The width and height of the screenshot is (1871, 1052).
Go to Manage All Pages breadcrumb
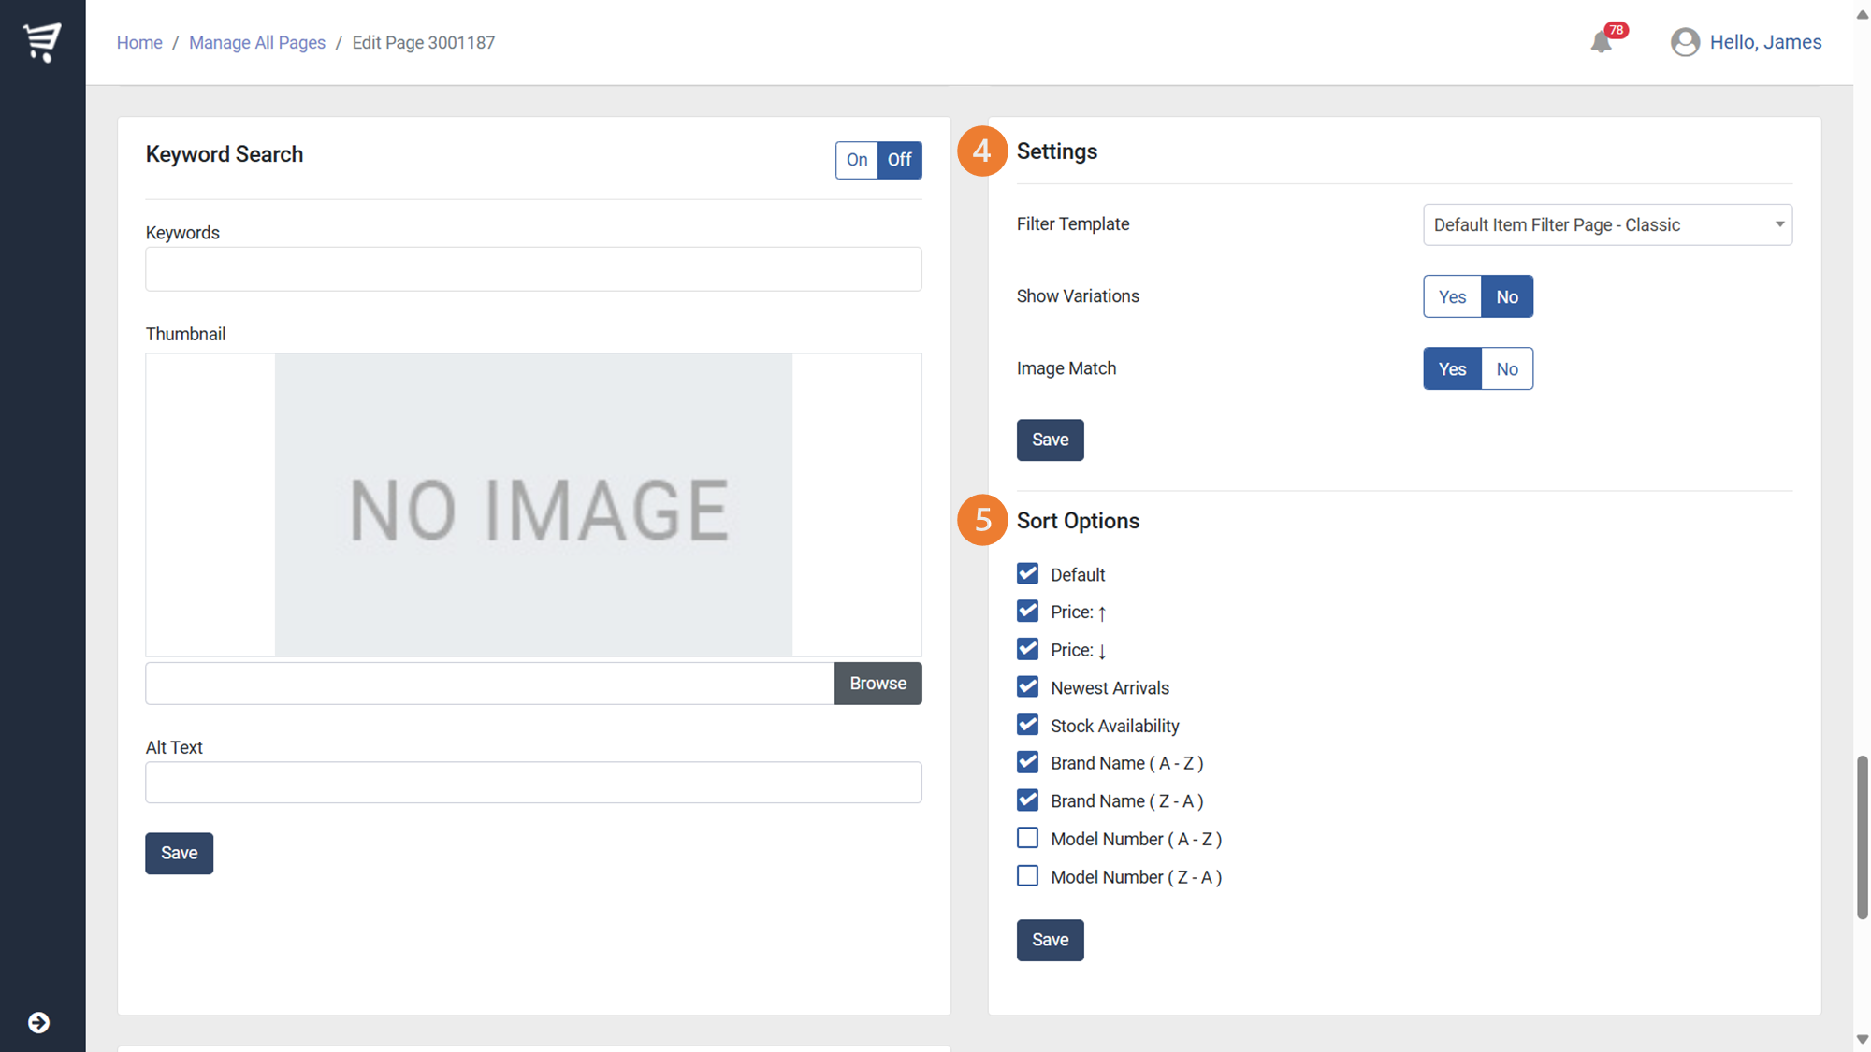(257, 43)
